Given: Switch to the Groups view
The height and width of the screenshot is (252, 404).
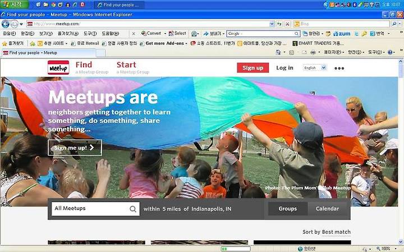Looking at the screenshot, I should (x=287, y=209).
